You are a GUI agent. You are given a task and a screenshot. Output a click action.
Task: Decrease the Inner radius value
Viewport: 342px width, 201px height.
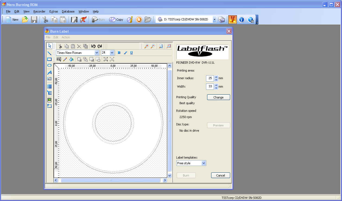click(x=216, y=80)
